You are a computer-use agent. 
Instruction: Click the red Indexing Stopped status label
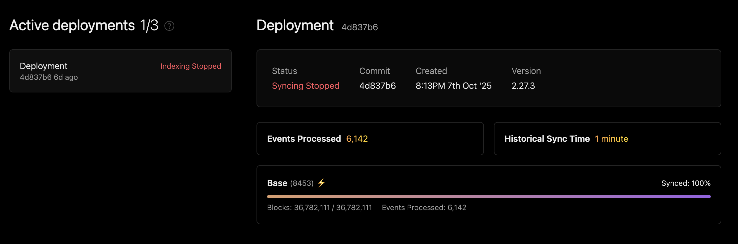point(191,66)
